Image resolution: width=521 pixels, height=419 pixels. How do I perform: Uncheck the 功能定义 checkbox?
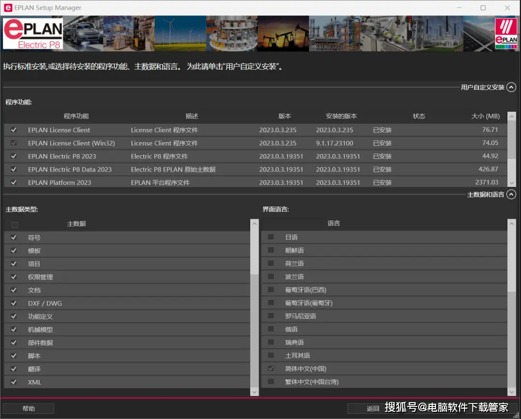point(14,316)
